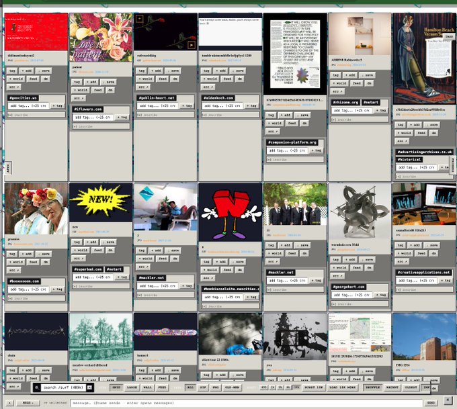Click the #superbad.com tag chip
The height and width of the screenshot is (409, 457).
(x=88, y=269)
